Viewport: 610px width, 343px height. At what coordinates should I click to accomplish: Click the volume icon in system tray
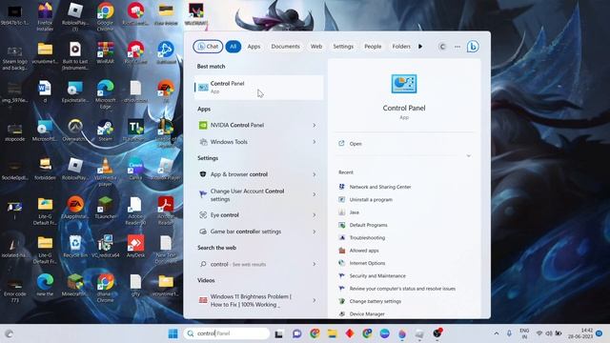tap(549, 333)
